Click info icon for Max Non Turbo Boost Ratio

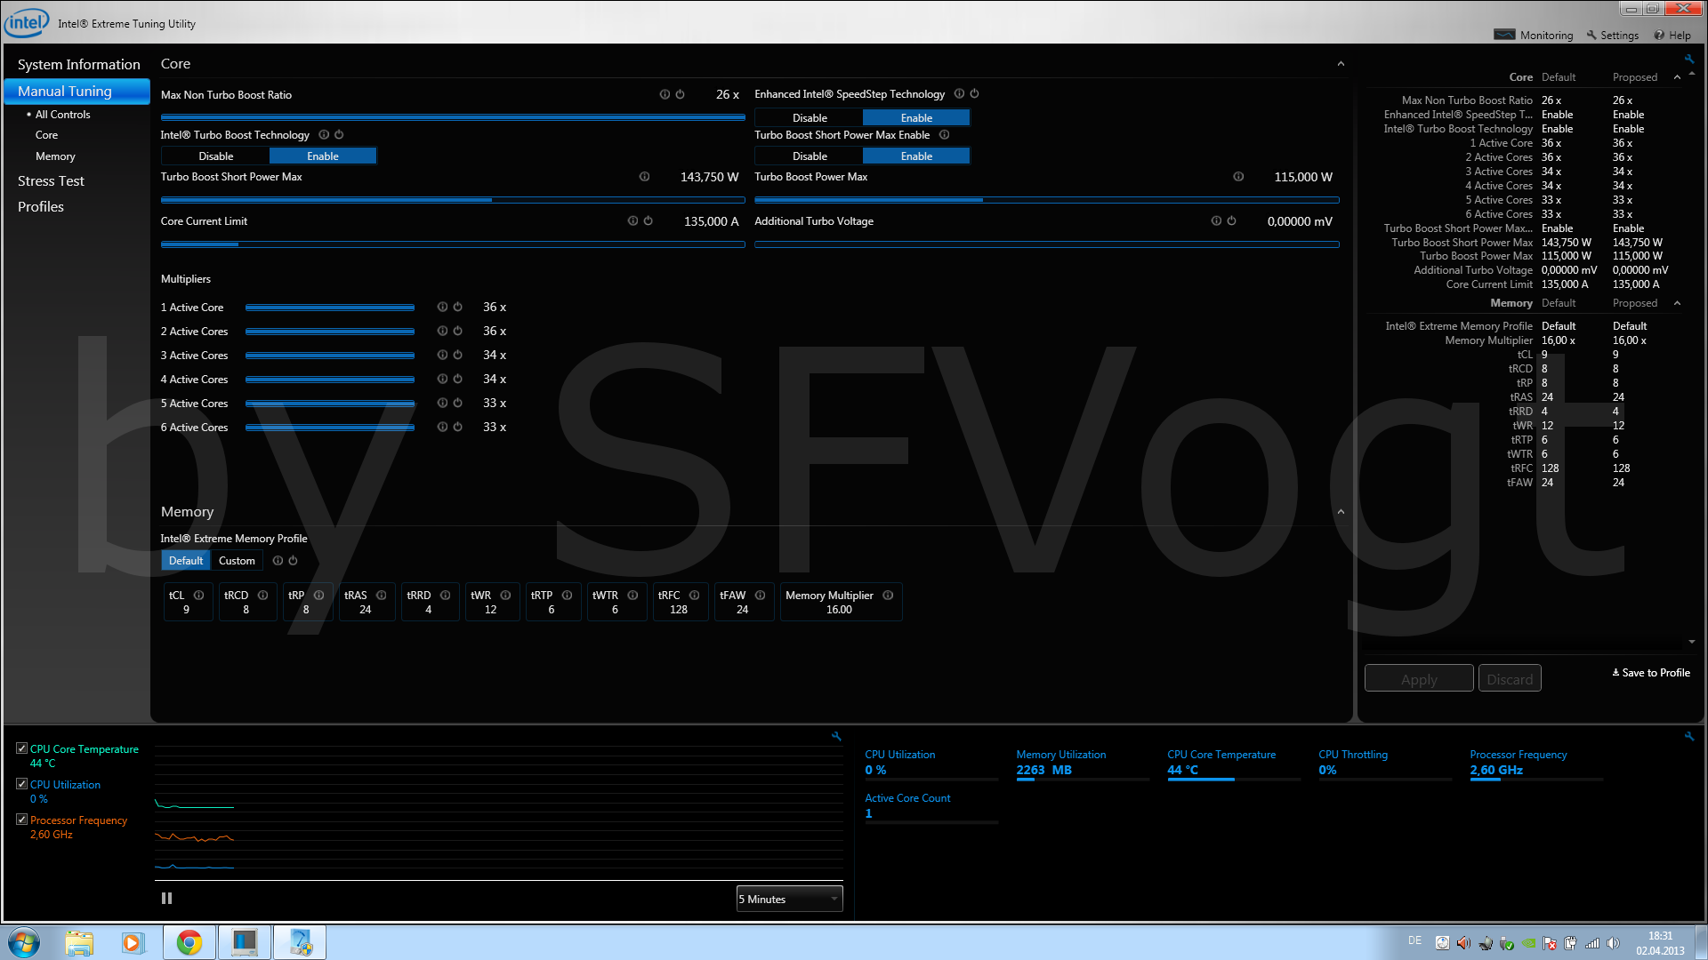(665, 94)
